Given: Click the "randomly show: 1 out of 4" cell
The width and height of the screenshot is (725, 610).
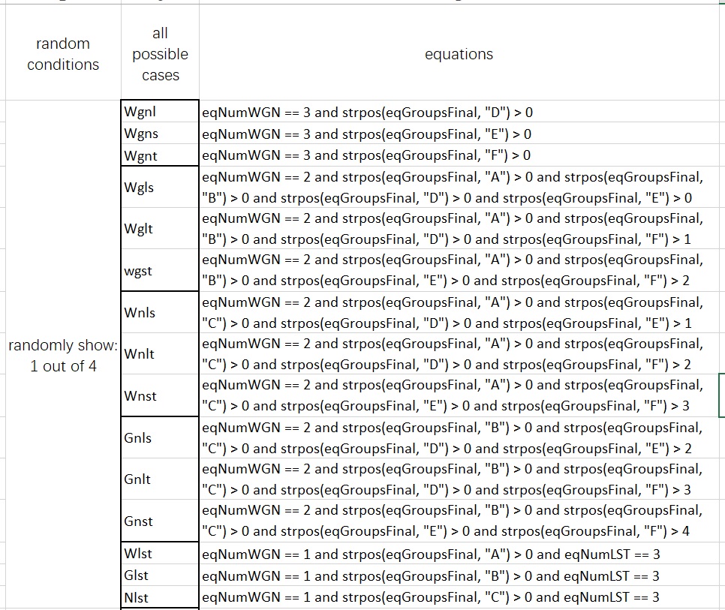Looking at the screenshot, I should tap(63, 356).
